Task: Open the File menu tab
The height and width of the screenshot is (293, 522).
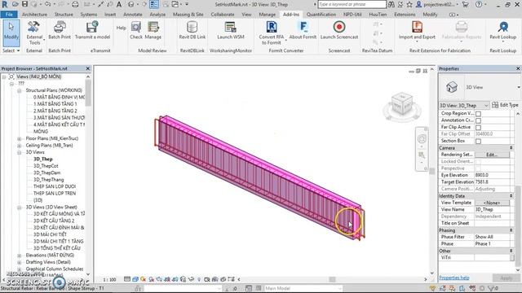Action: 9,15
